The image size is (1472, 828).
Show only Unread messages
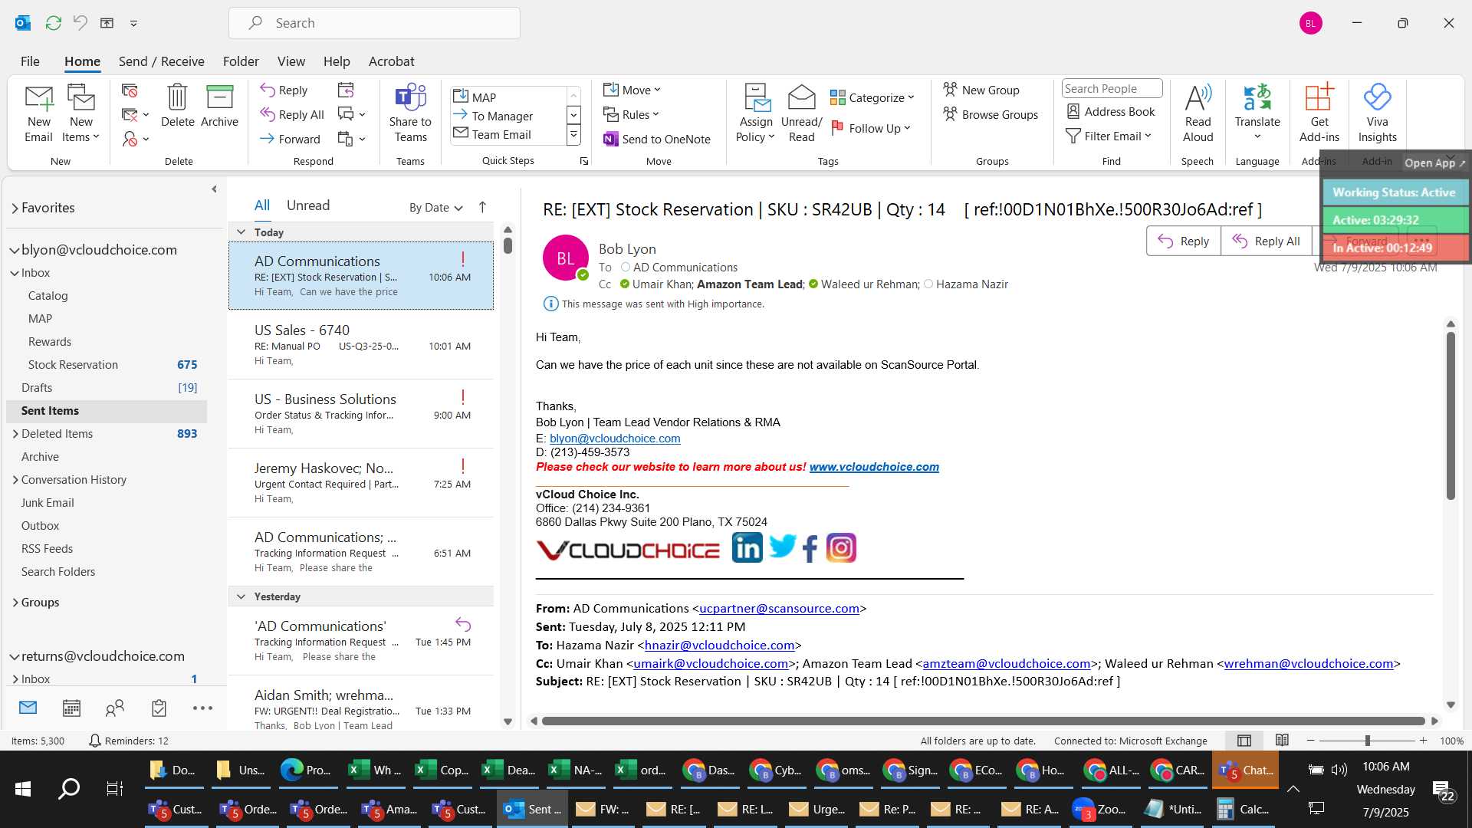(308, 205)
